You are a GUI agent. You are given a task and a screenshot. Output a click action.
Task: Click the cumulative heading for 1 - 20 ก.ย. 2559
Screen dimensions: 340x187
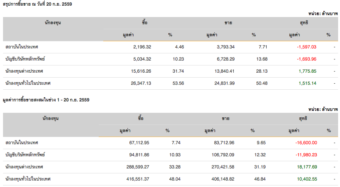click(x=46, y=100)
